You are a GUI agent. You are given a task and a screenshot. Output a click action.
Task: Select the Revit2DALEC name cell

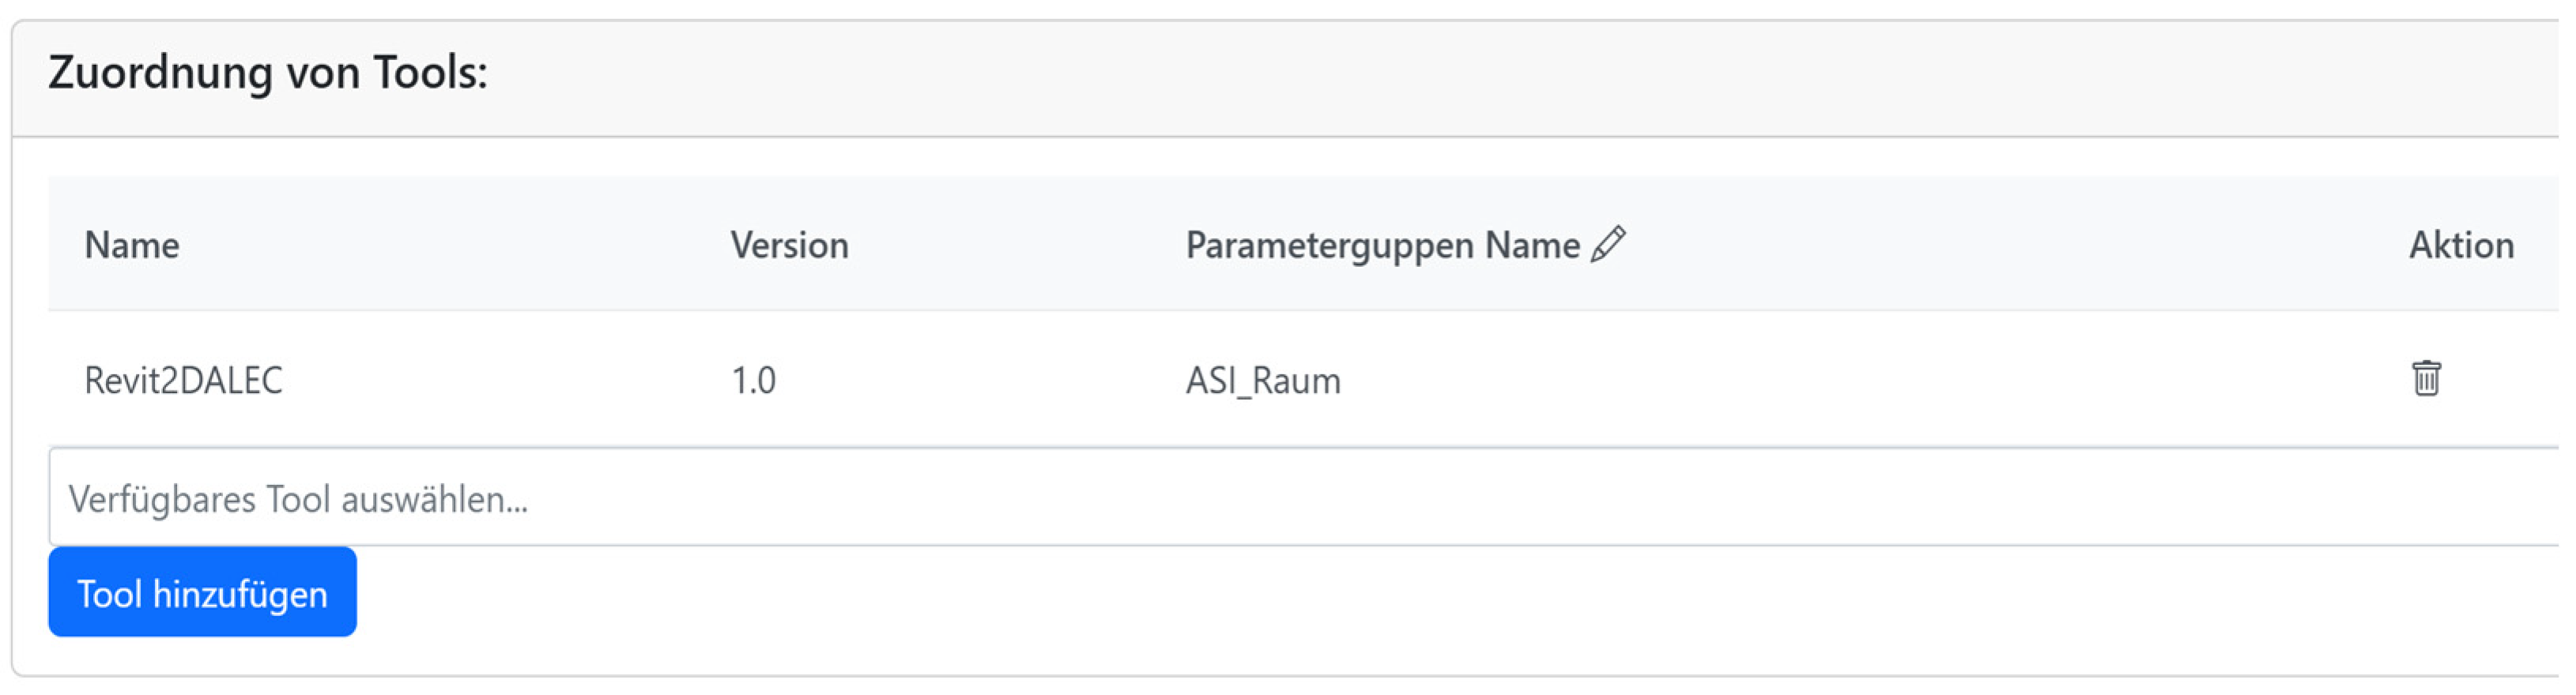[x=184, y=379]
